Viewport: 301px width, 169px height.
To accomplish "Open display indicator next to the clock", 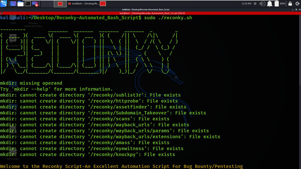I will point(255,4).
